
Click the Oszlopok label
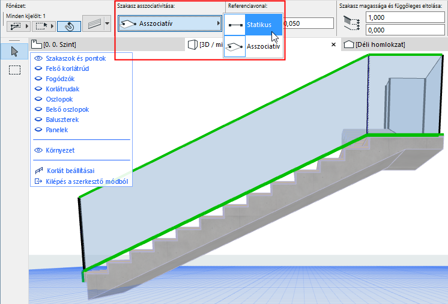point(59,99)
